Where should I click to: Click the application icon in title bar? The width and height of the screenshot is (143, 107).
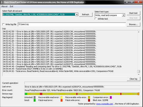click(x=1, y=2)
